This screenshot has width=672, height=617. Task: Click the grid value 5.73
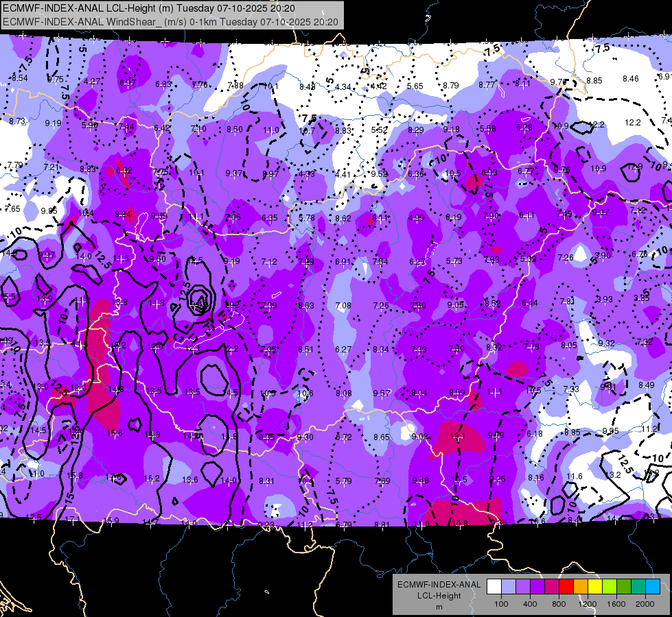click(454, 261)
